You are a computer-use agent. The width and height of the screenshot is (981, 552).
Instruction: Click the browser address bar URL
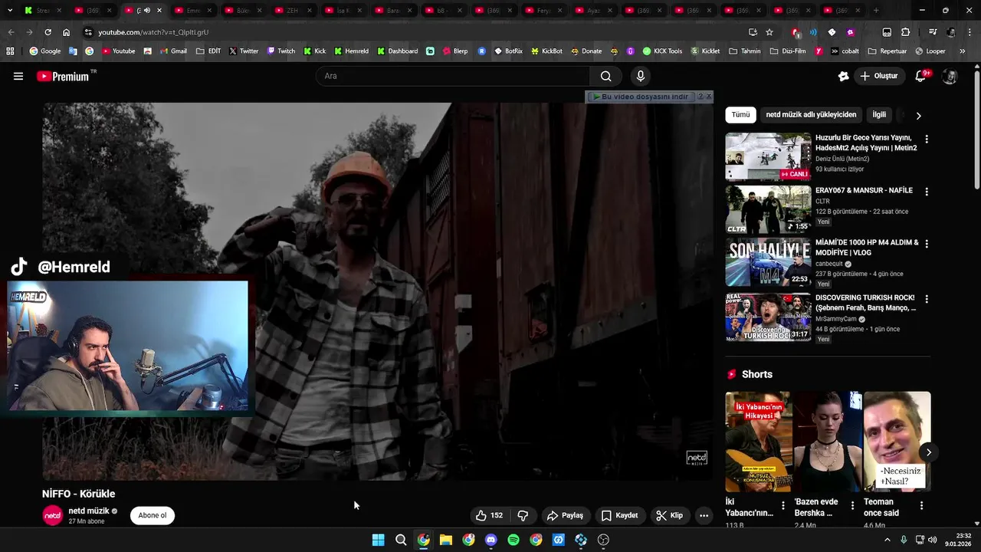coord(153,32)
